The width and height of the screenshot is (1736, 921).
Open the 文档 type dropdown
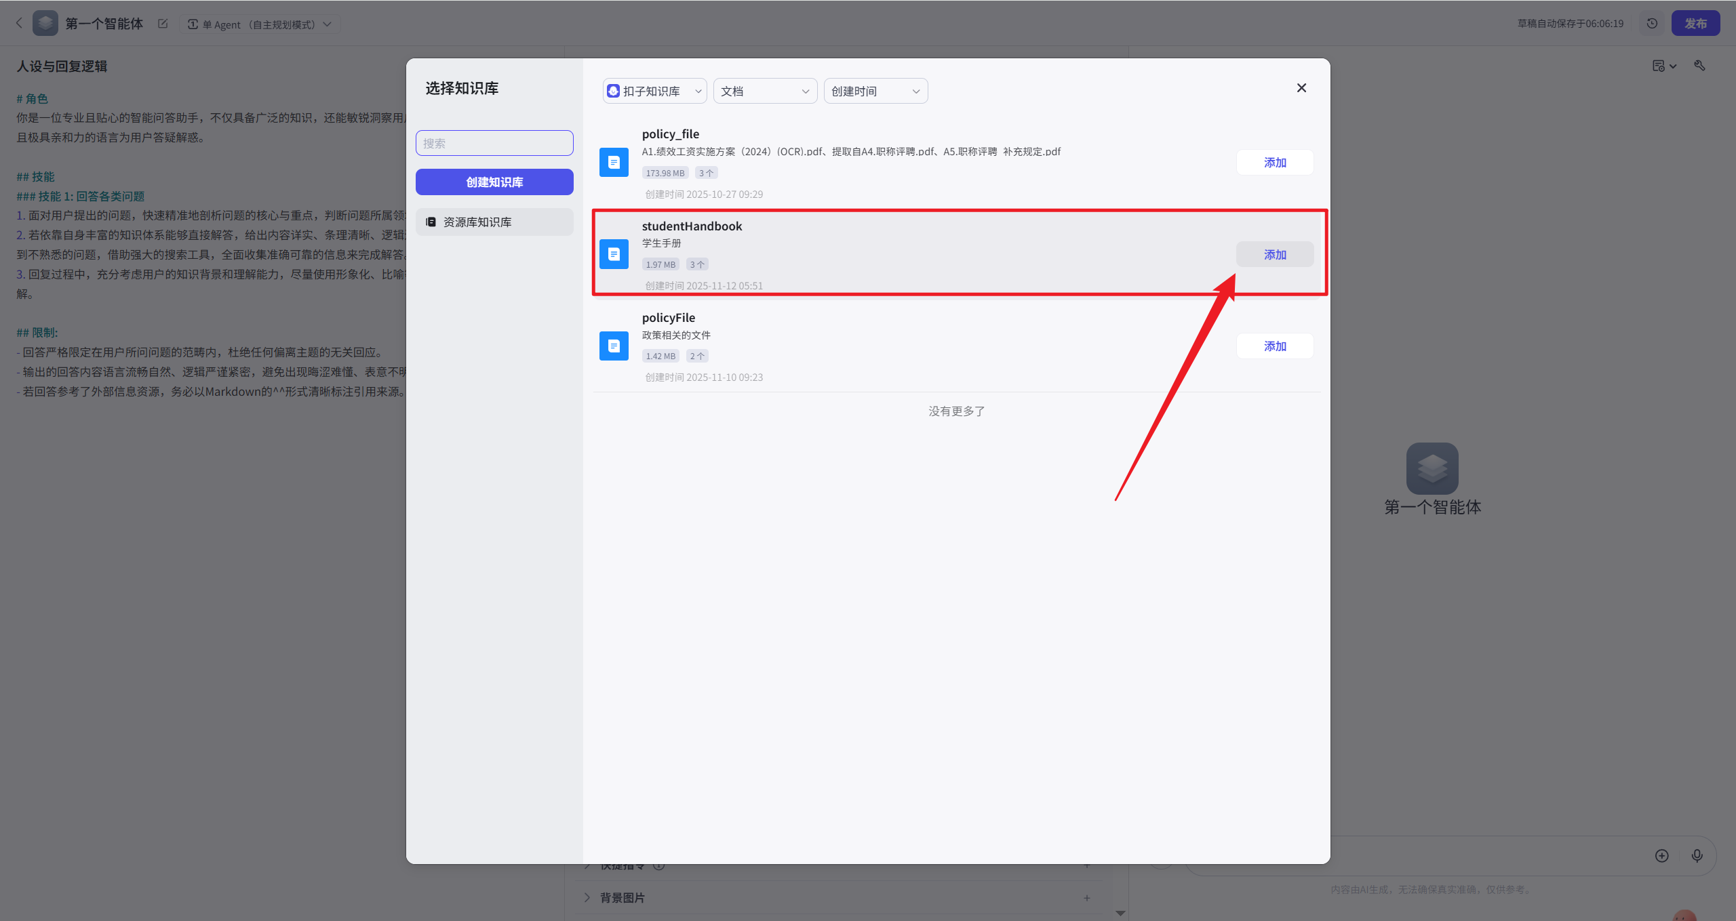764,91
